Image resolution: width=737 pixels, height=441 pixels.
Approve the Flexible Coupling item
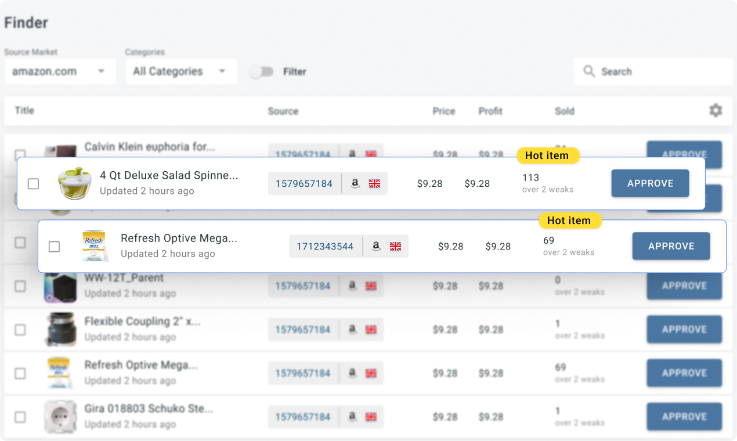[684, 329]
